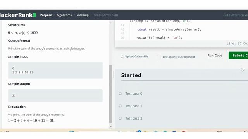Click the sum equation 1+2+3+4+10+11=31
The height and width of the screenshot is (139, 248).
point(31,120)
